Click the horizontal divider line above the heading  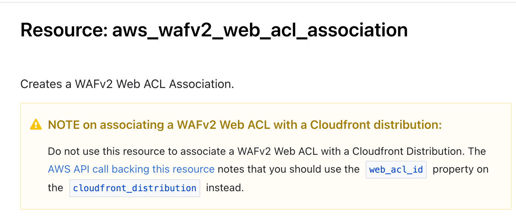point(258,2)
